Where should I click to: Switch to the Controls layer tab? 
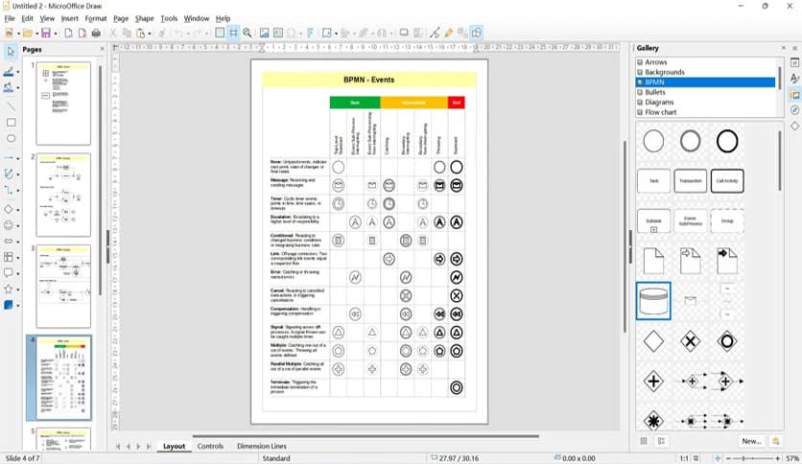click(x=210, y=446)
